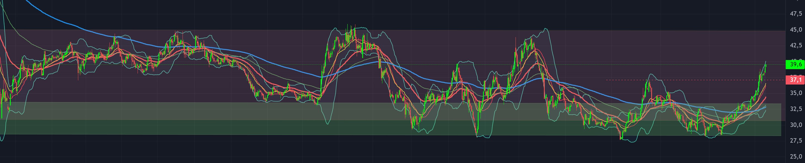
Task: Click the 35,0 price axis label
Action: pos(796,93)
